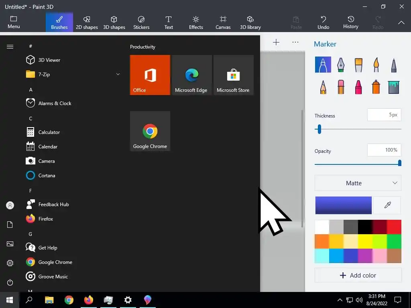Open the Start menu user account
Viewport: 411px width, 308px height.
pyautogui.click(x=10, y=205)
